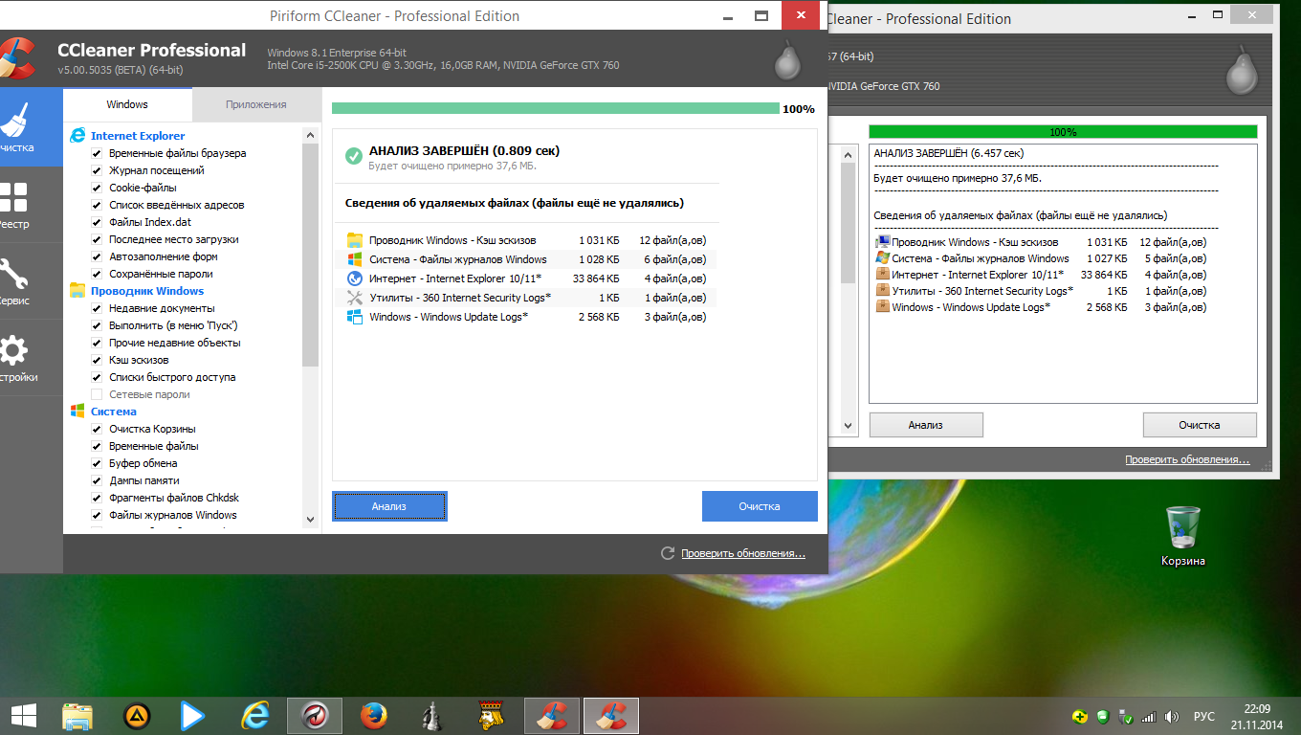
Task: Click the green progress bar in back window
Action: click(x=1063, y=131)
